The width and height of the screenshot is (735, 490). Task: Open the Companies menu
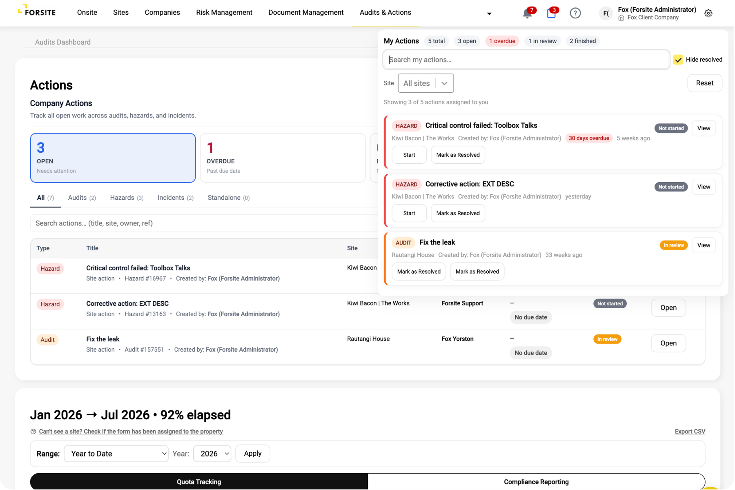[x=162, y=13]
